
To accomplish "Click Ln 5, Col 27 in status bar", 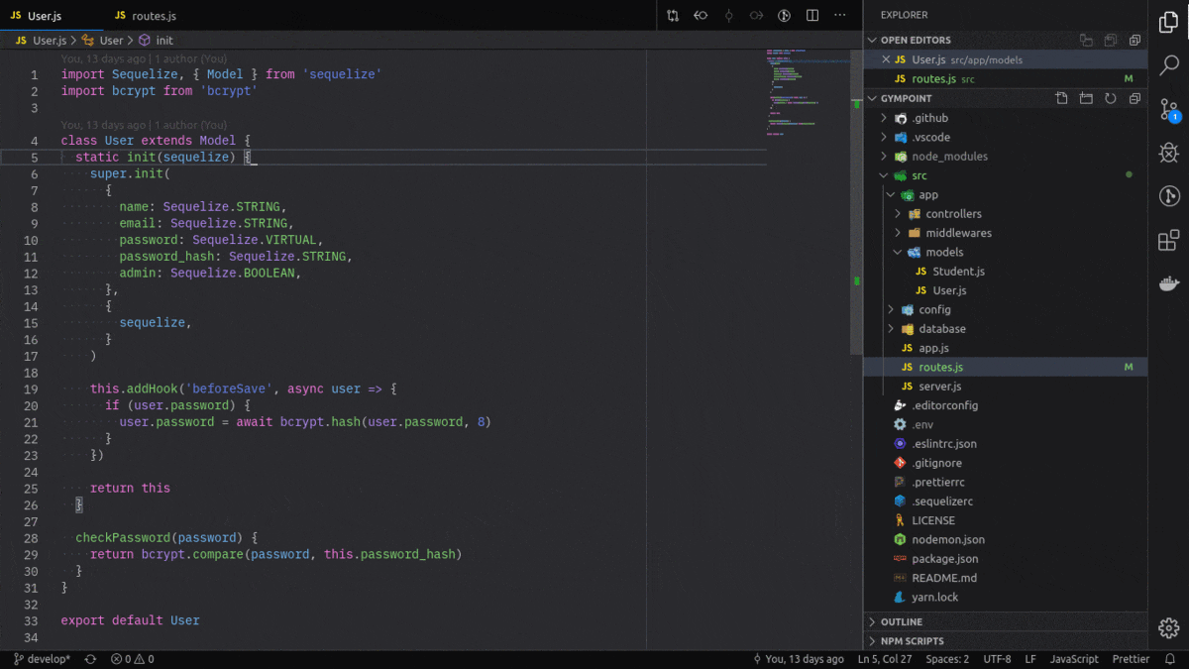I will click(x=885, y=659).
